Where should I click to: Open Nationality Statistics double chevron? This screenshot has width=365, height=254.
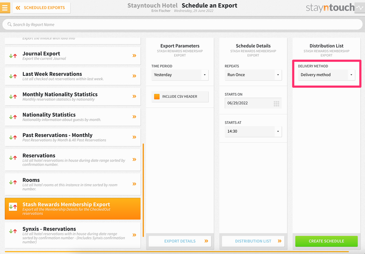click(134, 117)
